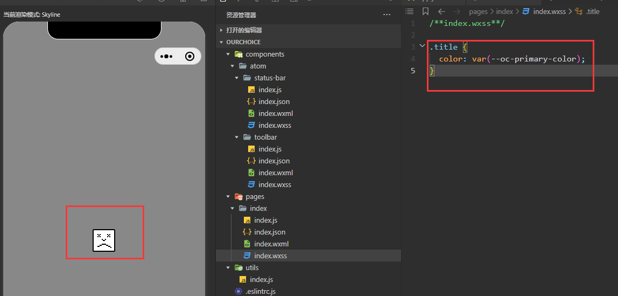
Task: Toggle the editor bookmark icon
Action: pos(426,11)
